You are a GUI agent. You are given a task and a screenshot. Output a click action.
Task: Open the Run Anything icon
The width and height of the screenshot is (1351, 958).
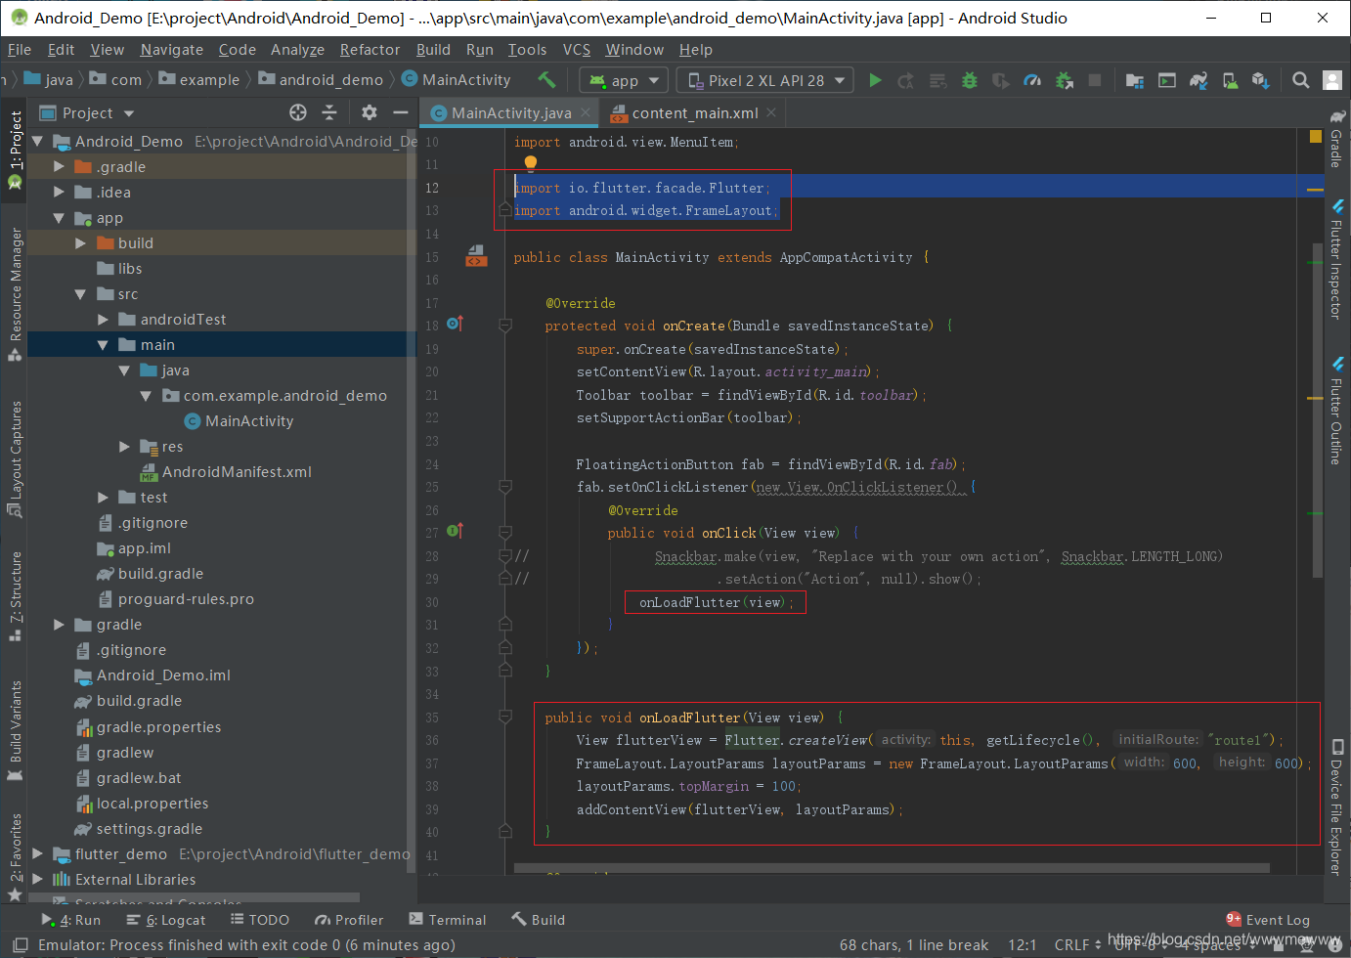1167,80
